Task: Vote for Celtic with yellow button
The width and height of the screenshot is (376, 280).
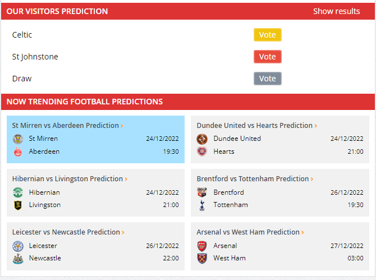Action: tap(267, 35)
